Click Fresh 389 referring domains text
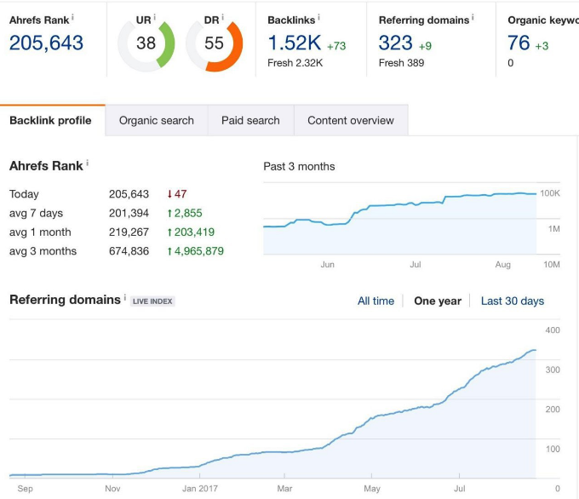The image size is (579, 499). point(401,63)
